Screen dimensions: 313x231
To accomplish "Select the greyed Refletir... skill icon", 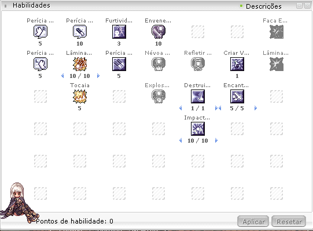I will [x=198, y=64].
